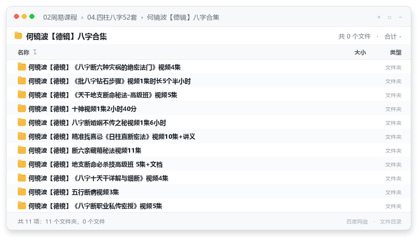Click red close traffic-light button
The height and width of the screenshot is (239, 417).
pyautogui.click(x=17, y=17)
